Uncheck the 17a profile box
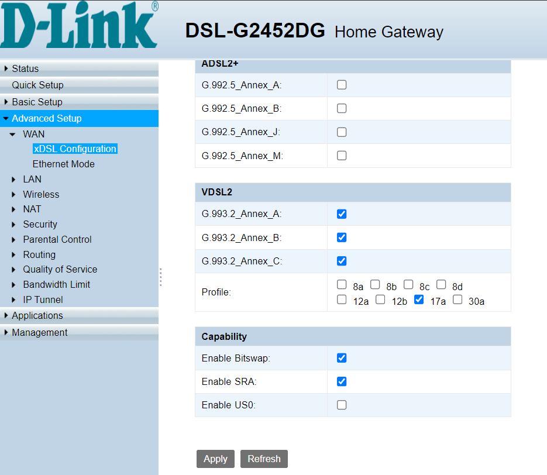547x475 pixels. (419, 300)
